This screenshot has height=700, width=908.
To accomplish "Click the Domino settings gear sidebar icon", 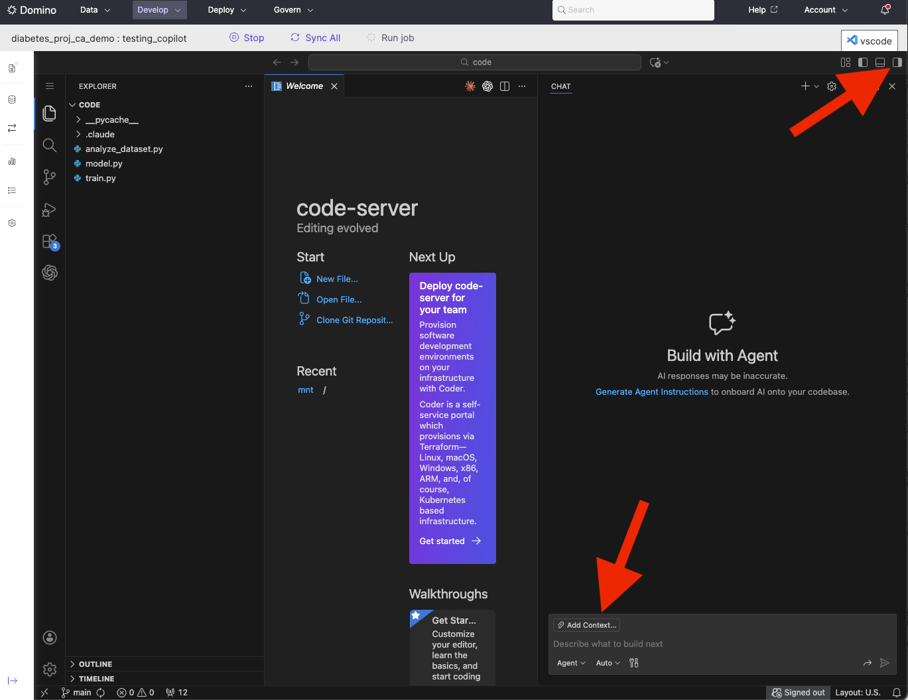I will (x=12, y=223).
